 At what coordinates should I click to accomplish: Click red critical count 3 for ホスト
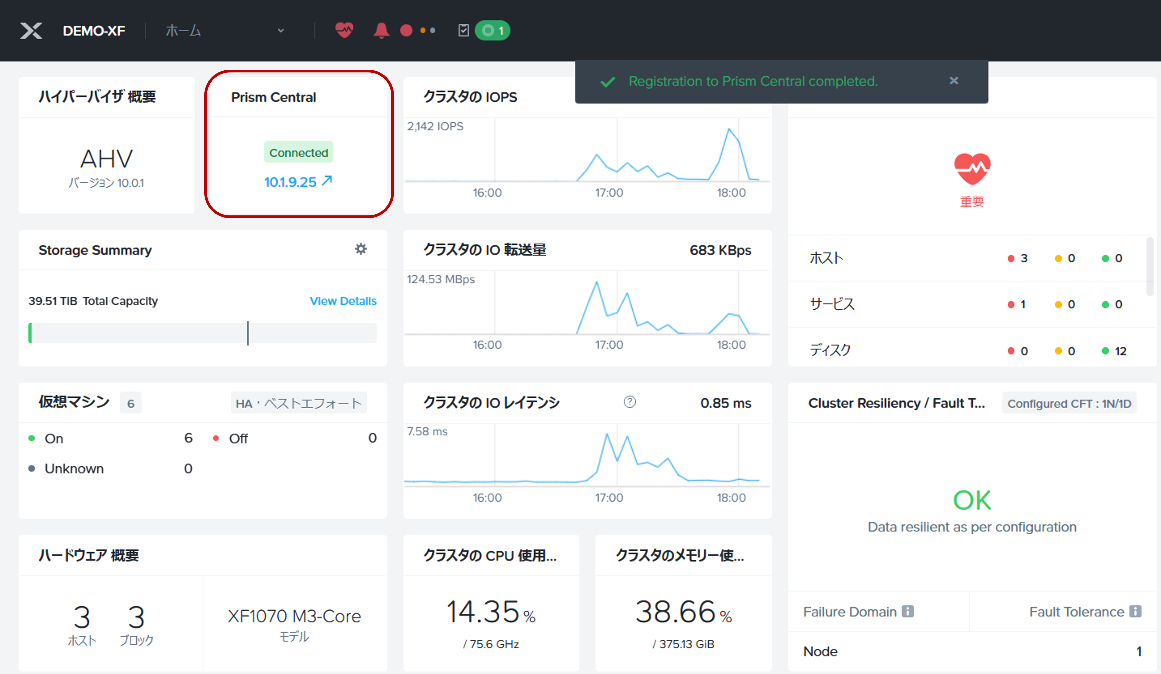(x=1018, y=258)
